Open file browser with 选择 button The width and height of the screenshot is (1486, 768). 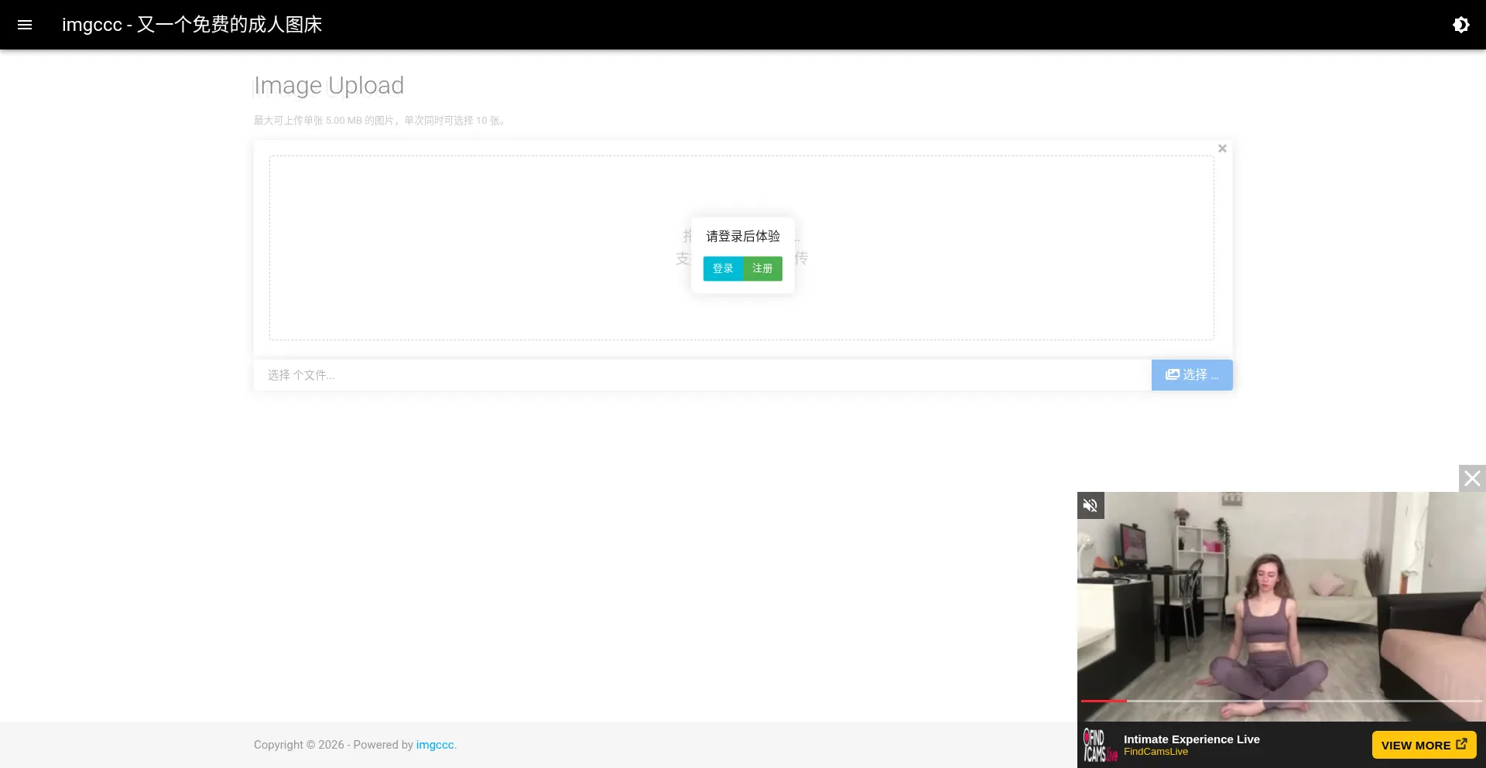tap(1192, 375)
